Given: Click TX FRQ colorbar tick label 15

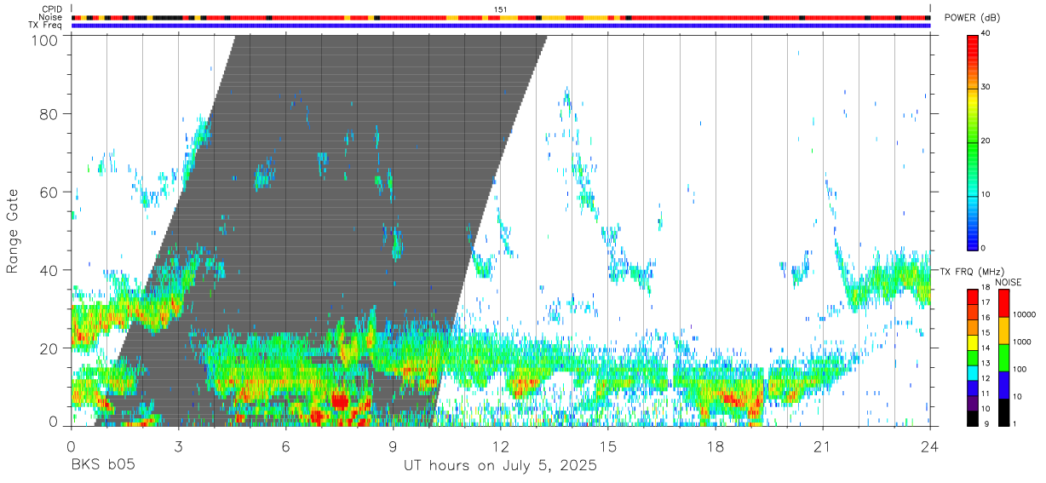Looking at the screenshot, I should [x=986, y=332].
